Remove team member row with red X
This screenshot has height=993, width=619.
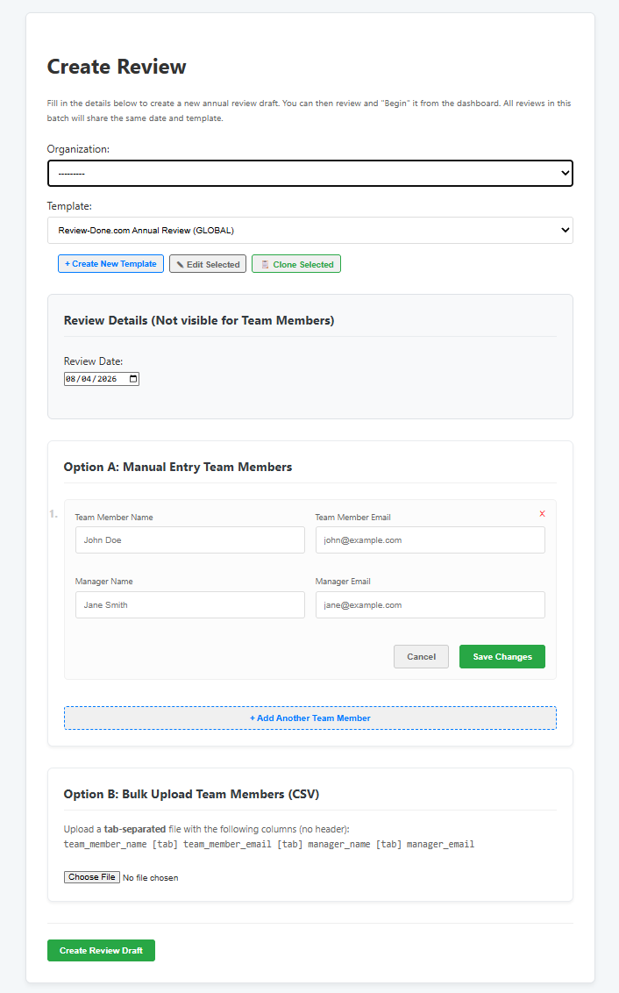pos(542,513)
